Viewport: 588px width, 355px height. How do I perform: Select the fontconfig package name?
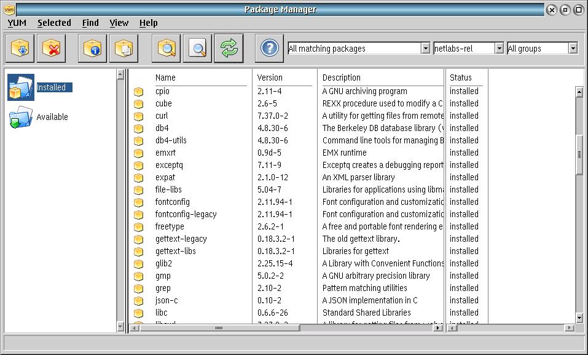(x=173, y=202)
